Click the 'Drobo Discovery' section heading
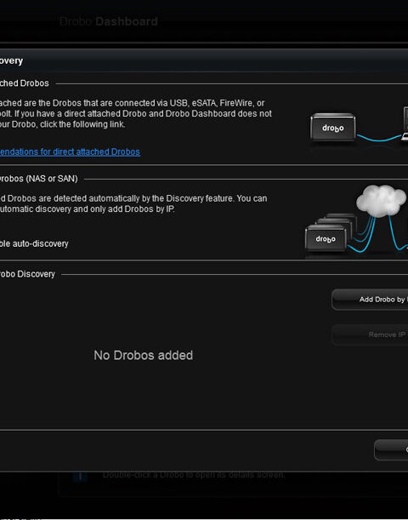The height and width of the screenshot is (520, 408). tap(27, 274)
